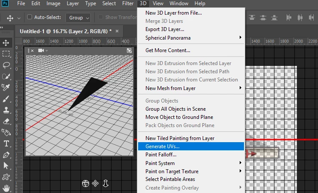Select the Horizontal Type tool

pyautogui.click(x=6, y=144)
